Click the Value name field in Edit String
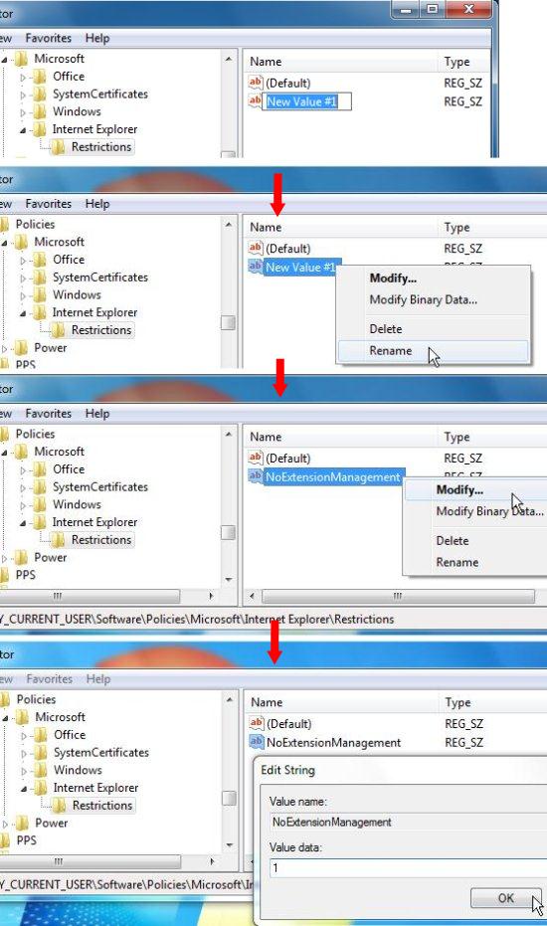Screen dimensions: 547x926 tap(409, 822)
